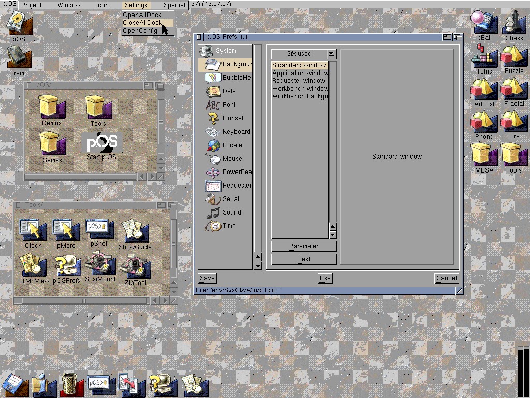
Task: Click the Parameter button
Action: [x=304, y=246]
